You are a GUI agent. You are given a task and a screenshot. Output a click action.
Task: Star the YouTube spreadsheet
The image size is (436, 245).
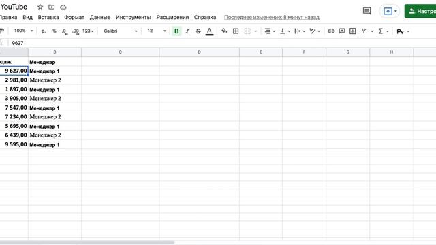point(40,7)
